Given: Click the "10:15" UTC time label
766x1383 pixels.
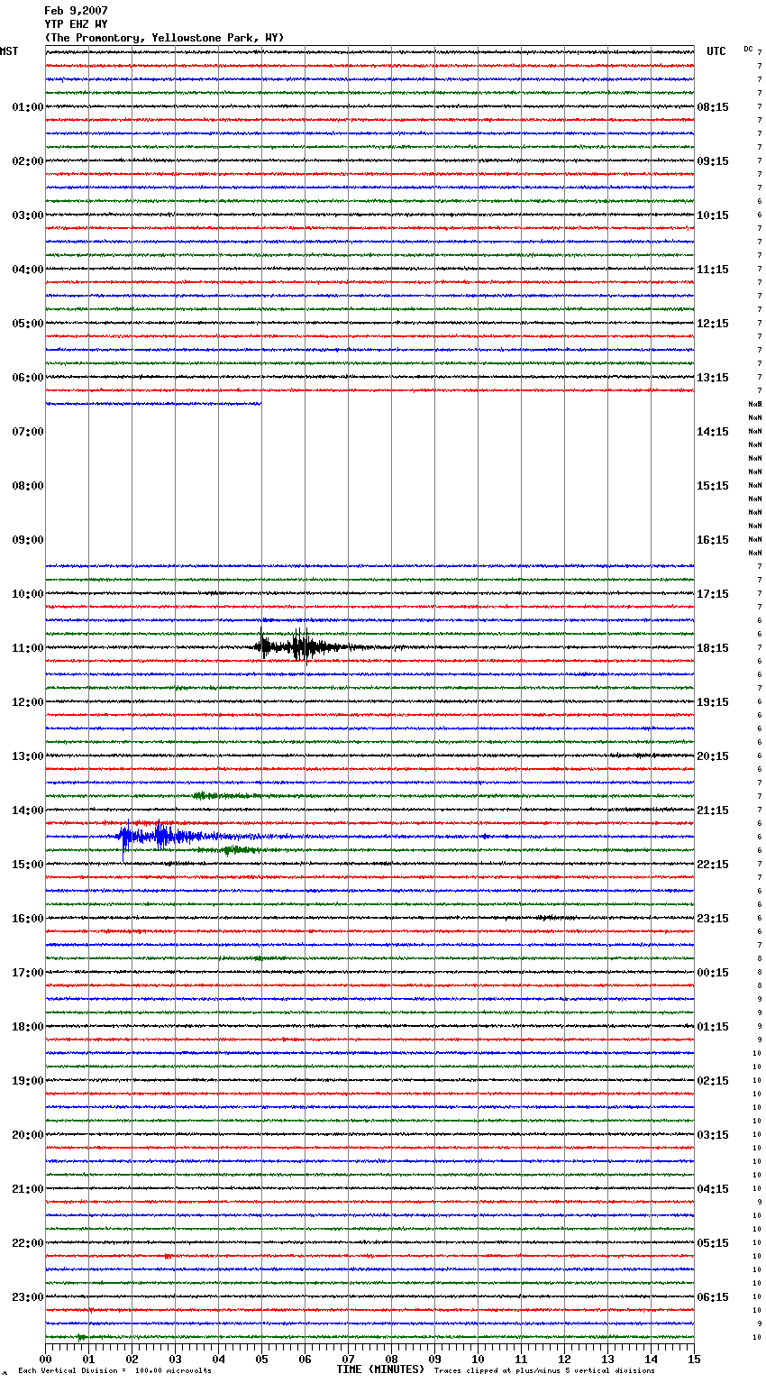Looking at the screenshot, I should [x=713, y=215].
